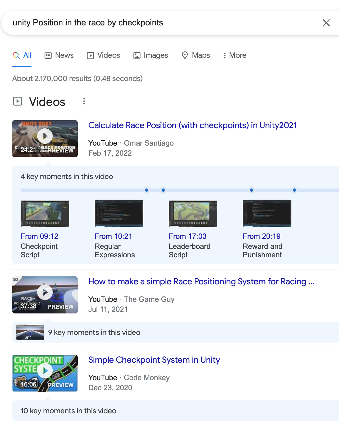Jump to the 17:03 timeline marker dot
The height and width of the screenshot is (422, 339).
point(252,190)
